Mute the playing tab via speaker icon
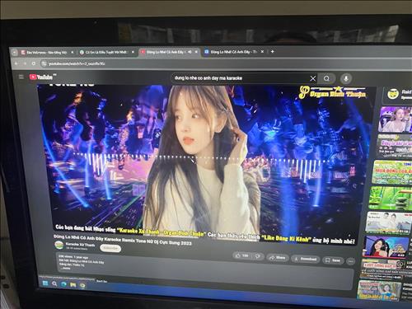Screen dimensions: 412x309 pyautogui.click(x=190, y=52)
